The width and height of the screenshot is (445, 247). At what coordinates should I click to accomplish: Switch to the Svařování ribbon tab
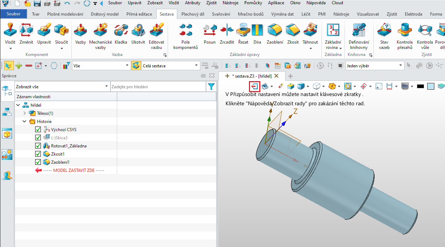(x=221, y=14)
